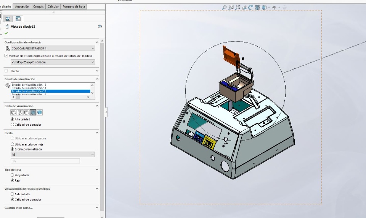Image resolution: width=366 pixels, height=218 pixels.
Task: Click the Rotate View curved arrow icon
Action: pyautogui.click(x=251, y=8)
